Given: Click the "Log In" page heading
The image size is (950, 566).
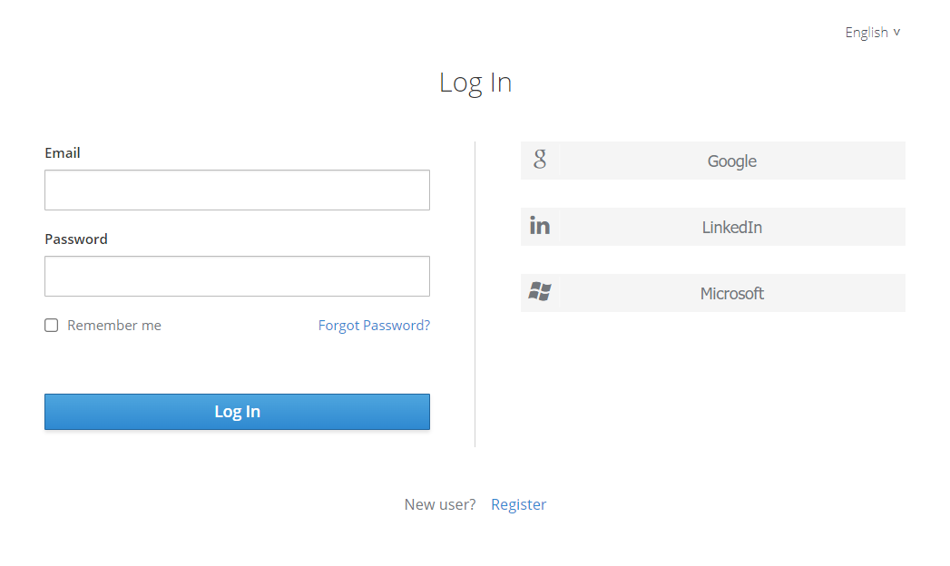Looking at the screenshot, I should click(x=475, y=83).
